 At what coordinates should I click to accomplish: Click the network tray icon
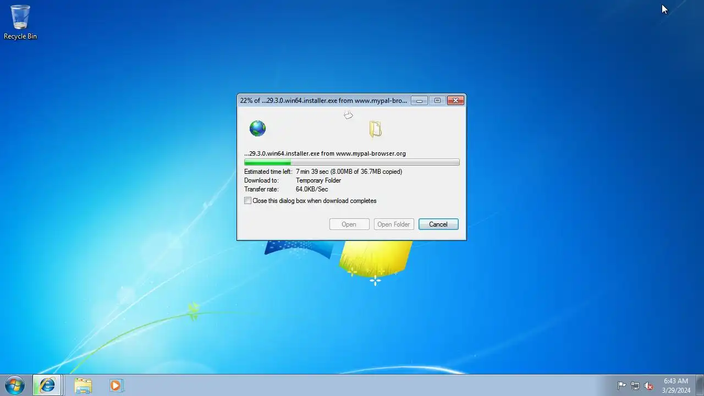[635, 386]
